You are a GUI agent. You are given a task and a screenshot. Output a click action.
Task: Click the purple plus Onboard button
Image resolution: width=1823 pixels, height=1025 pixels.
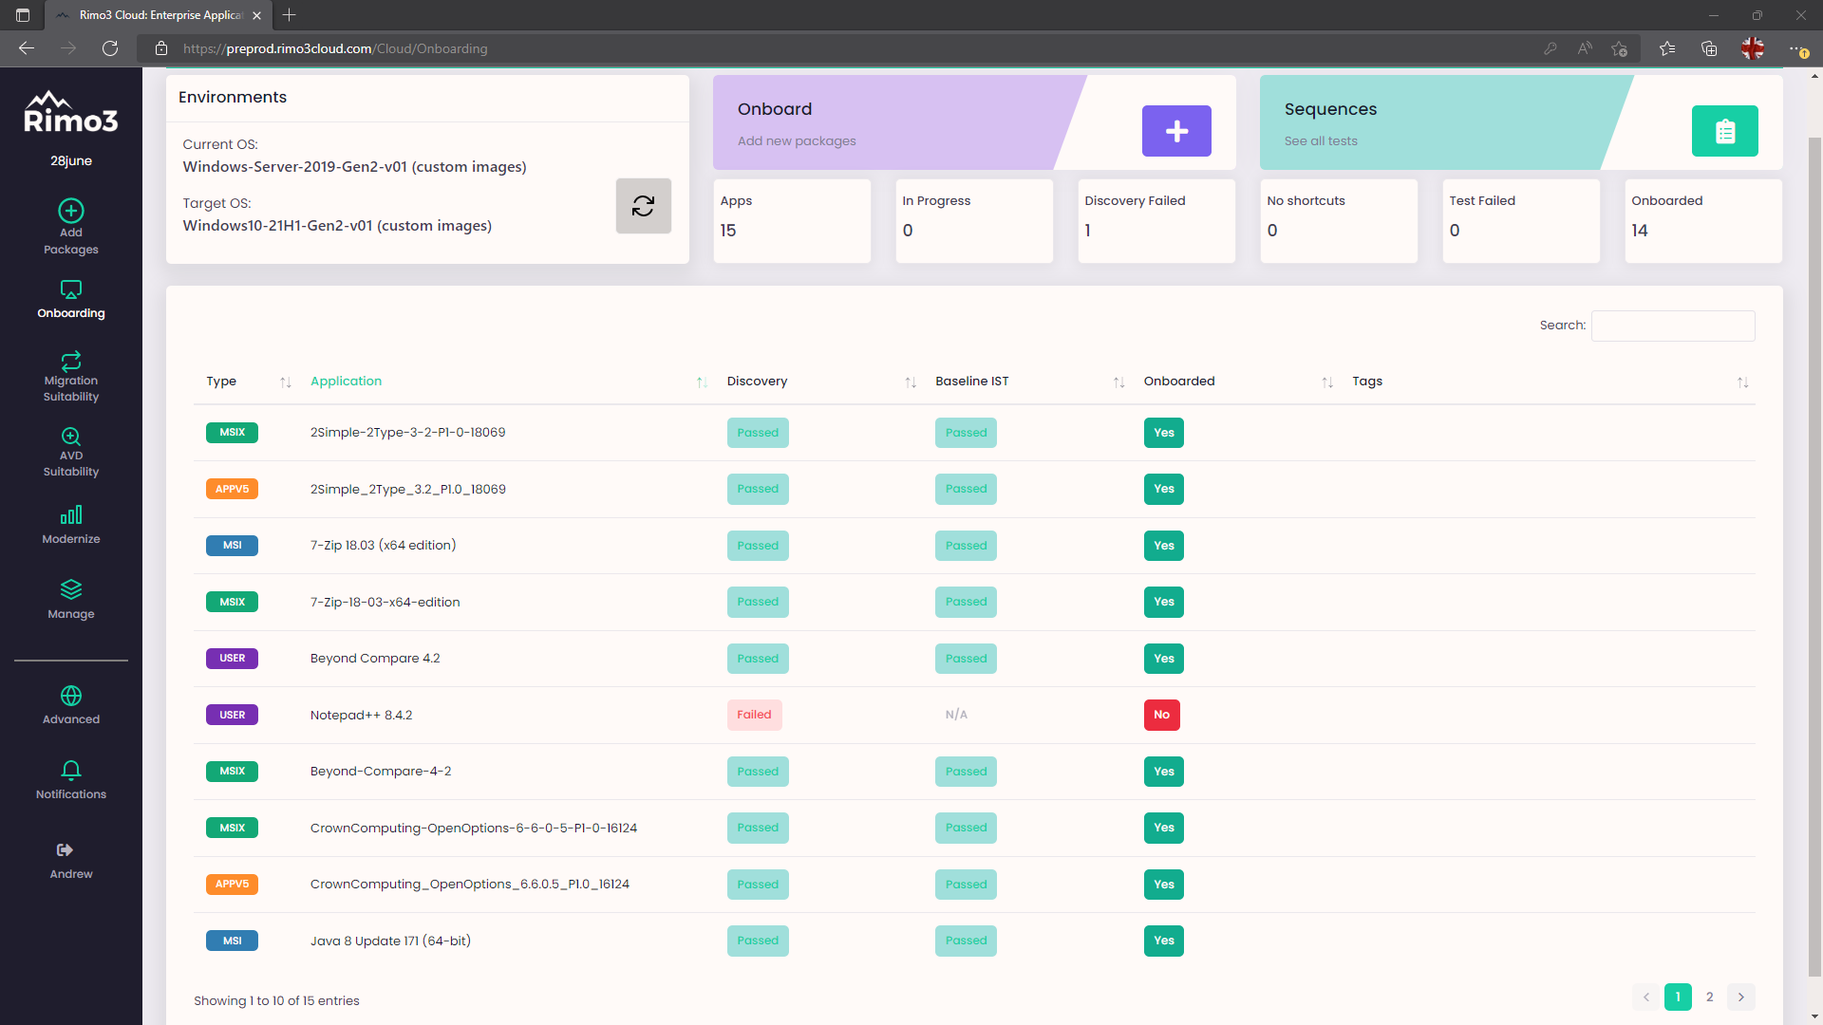1175,131
